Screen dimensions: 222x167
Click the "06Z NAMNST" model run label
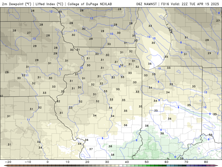point(147,4)
